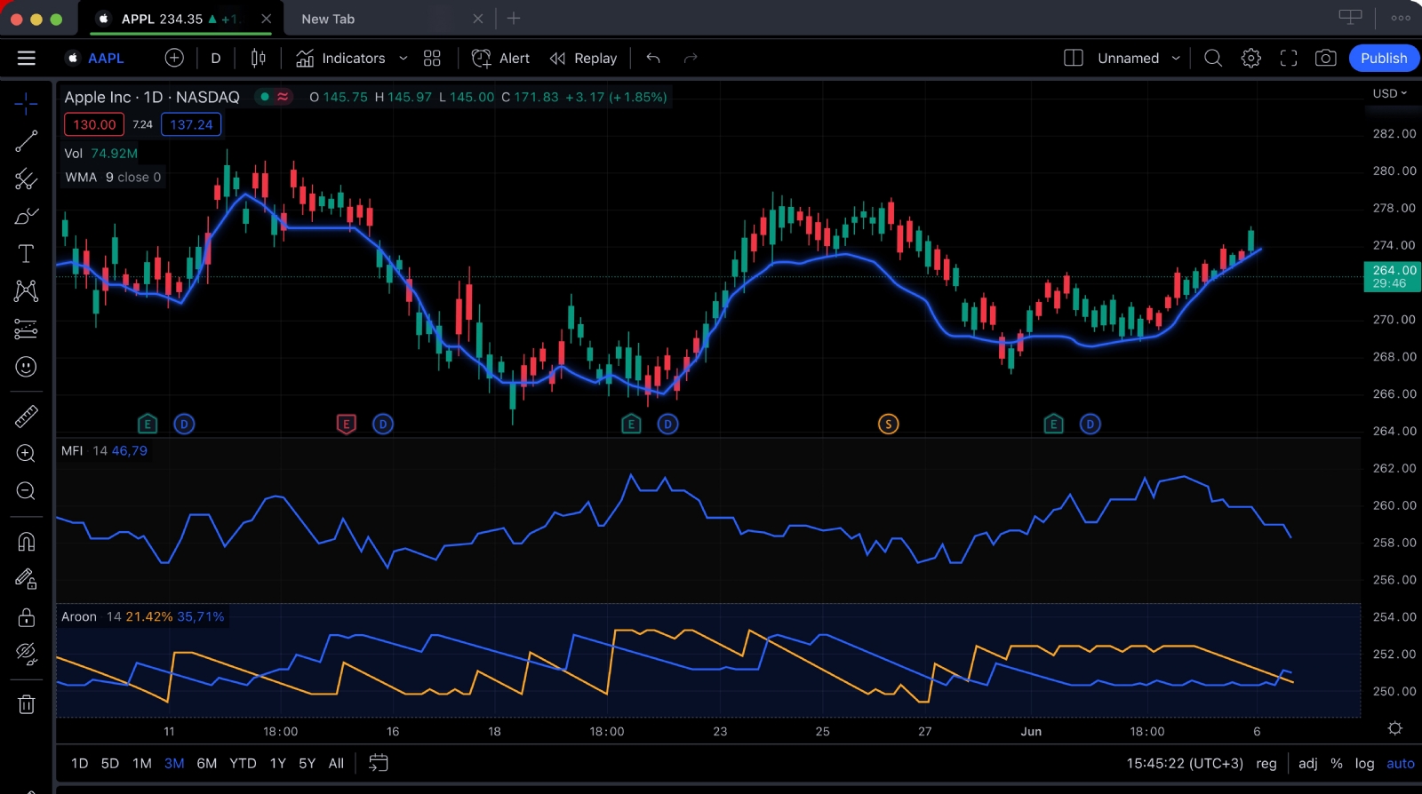Screen dimensions: 1422x794
Task: Toggle hide all drawings eye icon
Action: (26, 654)
